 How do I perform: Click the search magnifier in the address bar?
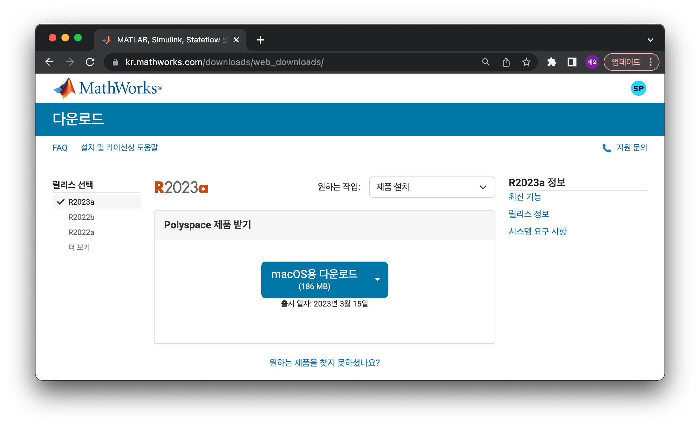coord(486,62)
